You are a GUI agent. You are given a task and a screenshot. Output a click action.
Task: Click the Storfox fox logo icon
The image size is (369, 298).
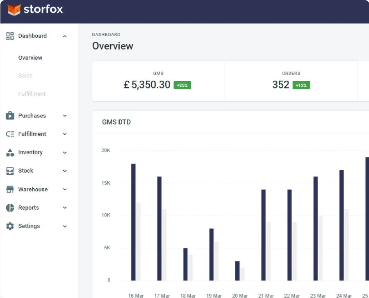(14, 9)
